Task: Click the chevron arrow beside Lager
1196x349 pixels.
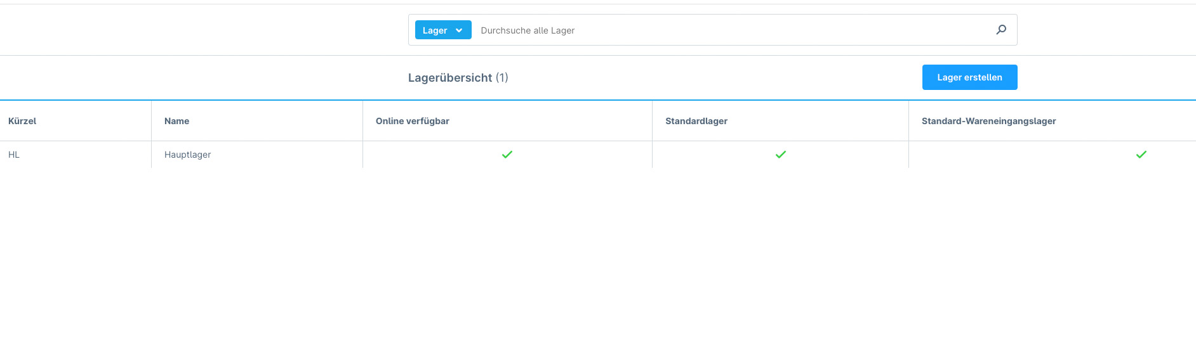Action: [x=459, y=30]
